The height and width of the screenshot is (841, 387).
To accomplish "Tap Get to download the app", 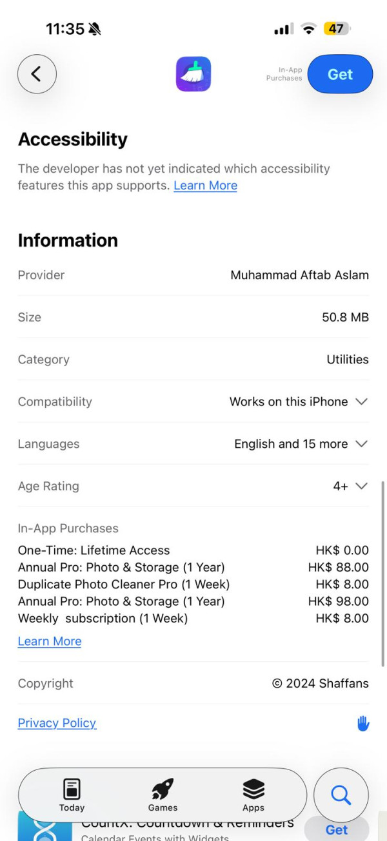I will [340, 74].
